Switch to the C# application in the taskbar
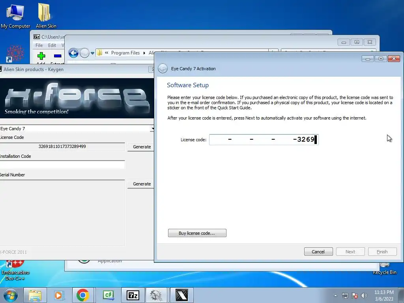Viewport: 404px width, 303px height. (108, 295)
